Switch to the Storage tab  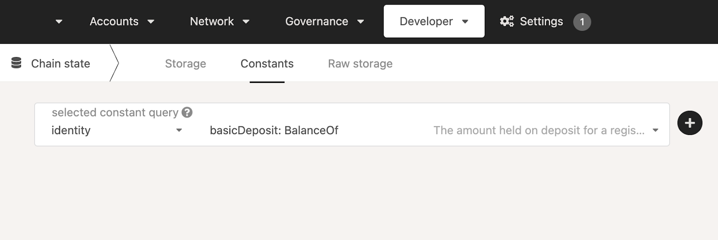(185, 64)
